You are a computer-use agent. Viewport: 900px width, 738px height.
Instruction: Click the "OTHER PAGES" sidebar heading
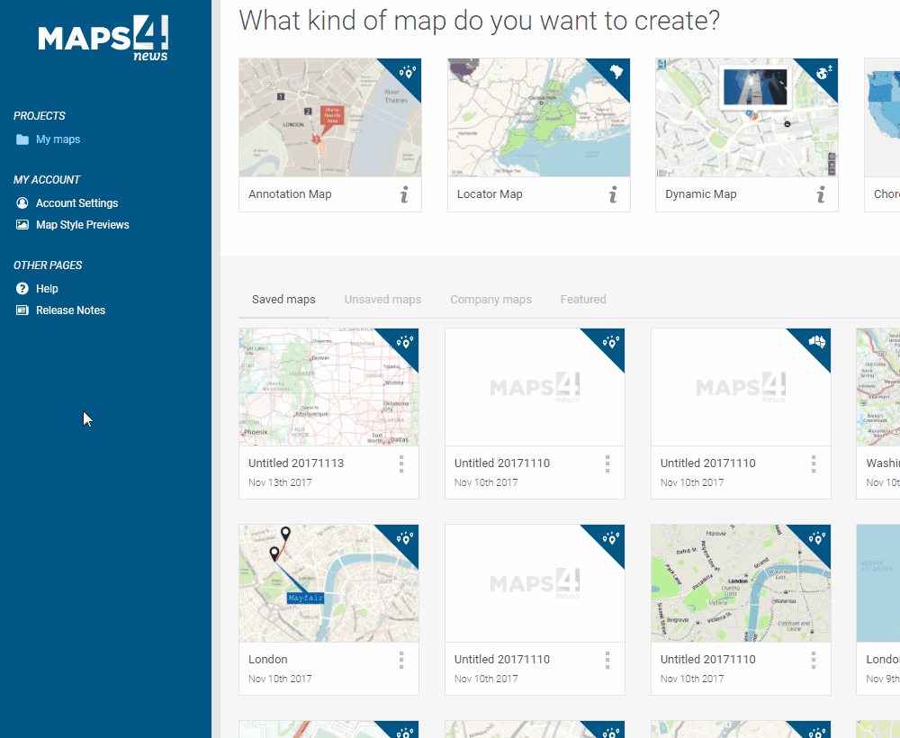pos(49,265)
